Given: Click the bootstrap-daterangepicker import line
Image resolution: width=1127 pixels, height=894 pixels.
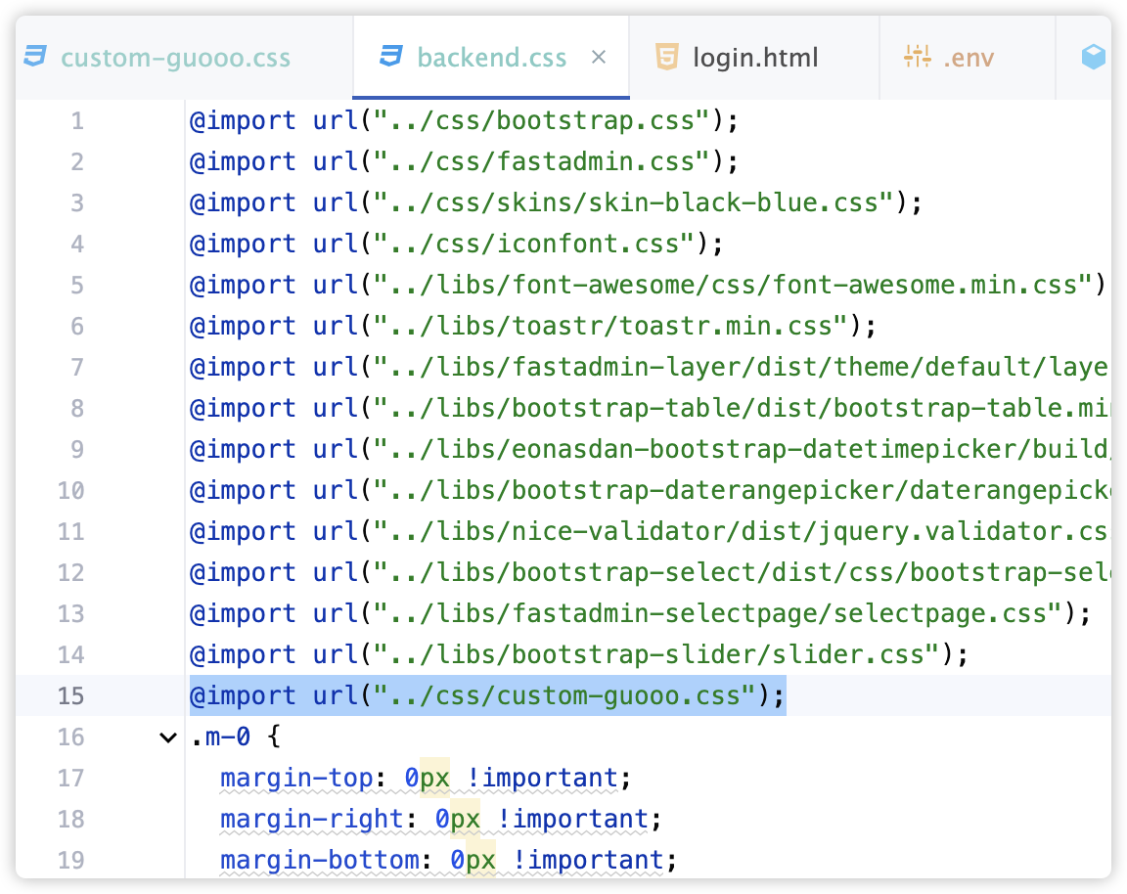Looking at the screenshot, I should click(x=649, y=490).
